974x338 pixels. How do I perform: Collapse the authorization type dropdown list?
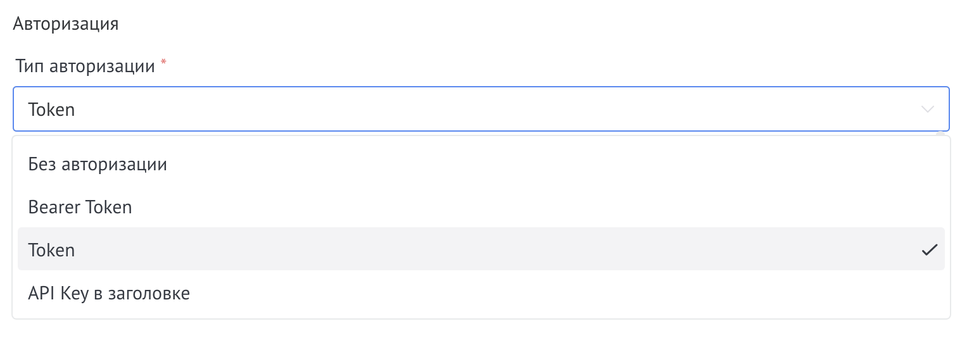click(927, 110)
